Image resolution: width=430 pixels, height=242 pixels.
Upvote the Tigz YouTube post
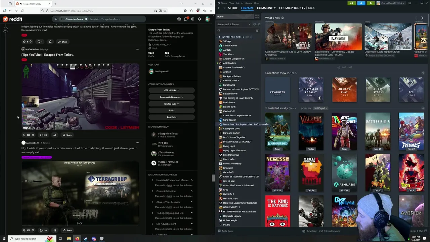click(x=24, y=135)
